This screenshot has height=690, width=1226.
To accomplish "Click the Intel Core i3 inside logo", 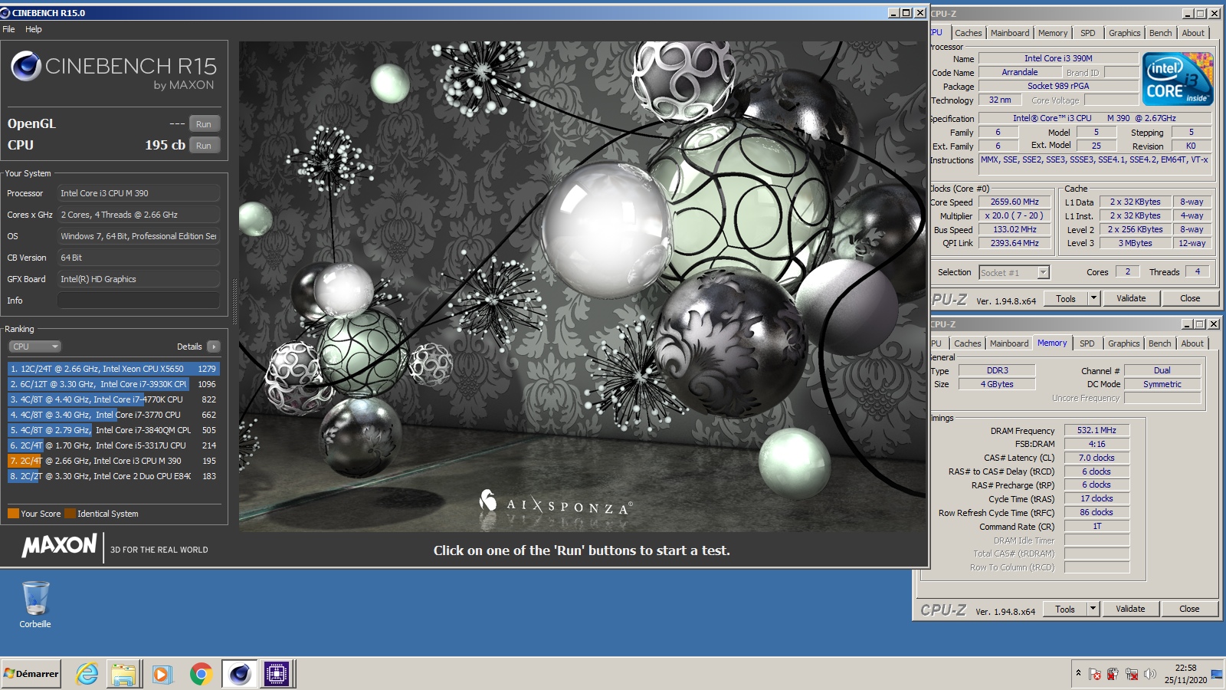I will coord(1178,79).
